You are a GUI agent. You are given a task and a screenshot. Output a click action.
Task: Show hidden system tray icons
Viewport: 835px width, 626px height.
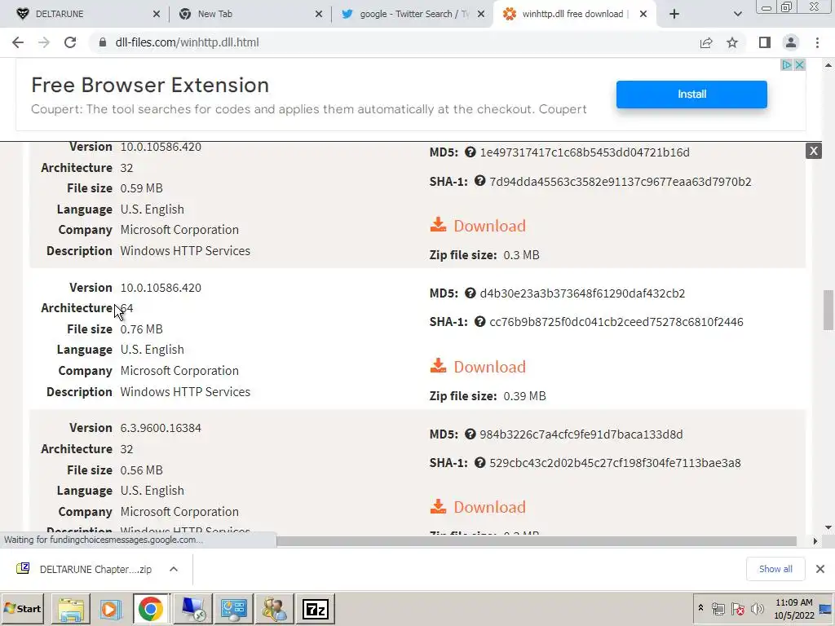pyautogui.click(x=700, y=608)
